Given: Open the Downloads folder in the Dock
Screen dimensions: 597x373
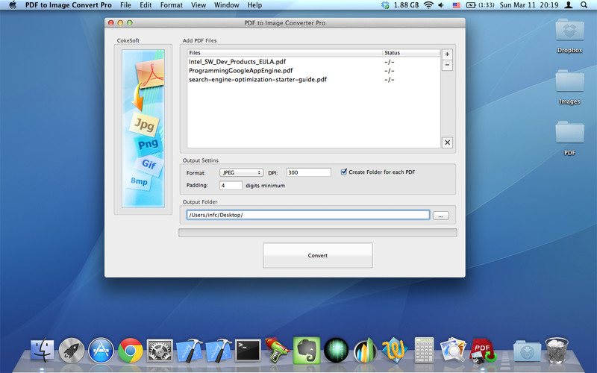Looking at the screenshot, I should click(x=527, y=351).
